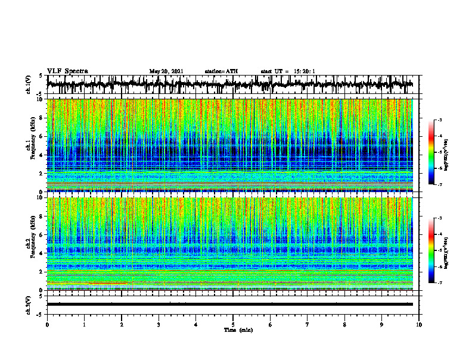Click the ch.2 spectrogram color scale bar

[x=431, y=250]
